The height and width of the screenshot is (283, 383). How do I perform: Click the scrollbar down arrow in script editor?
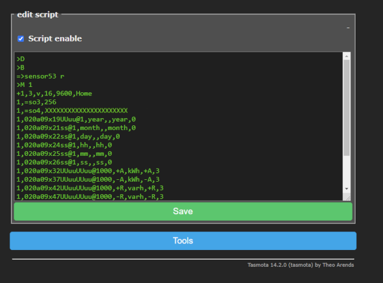[346, 189]
